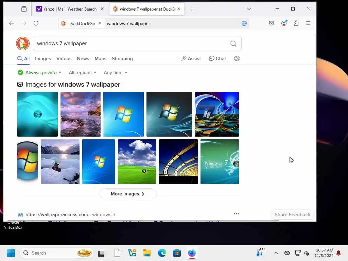The image size is (348, 261).
Task: Open the green Windows 7 text thumbnail
Action: click(x=220, y=161)
